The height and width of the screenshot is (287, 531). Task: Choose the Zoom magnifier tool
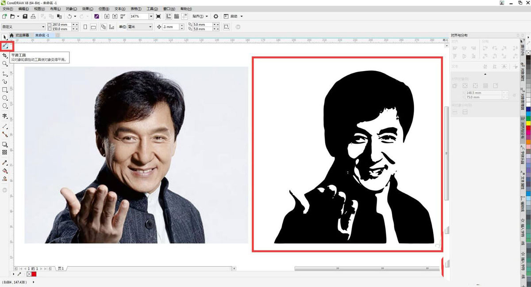click(x=5, y=64)
